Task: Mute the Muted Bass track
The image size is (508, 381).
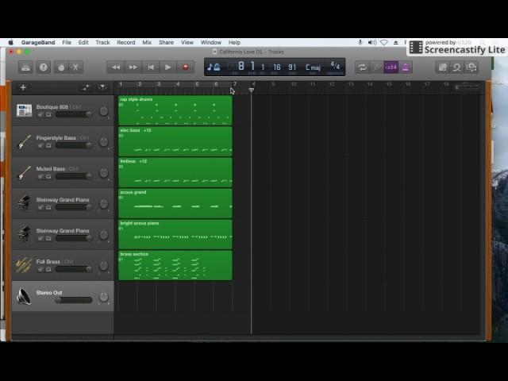Action: pyautogui.click(x=40, y=176)
